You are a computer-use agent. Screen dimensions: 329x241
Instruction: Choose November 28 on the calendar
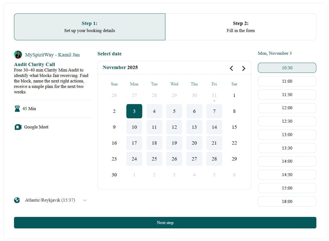214,159
